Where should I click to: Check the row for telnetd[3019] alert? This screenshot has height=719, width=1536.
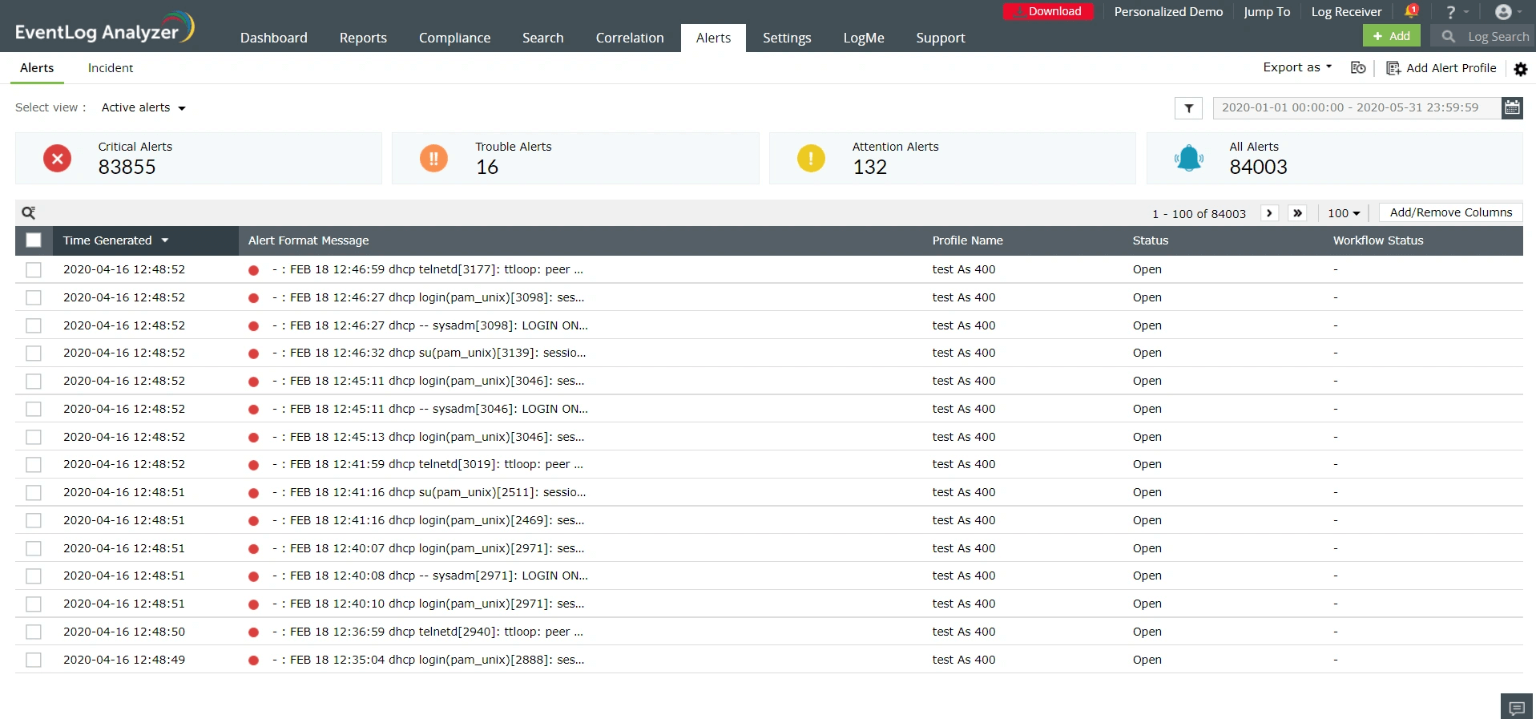[x=34, y=465]
